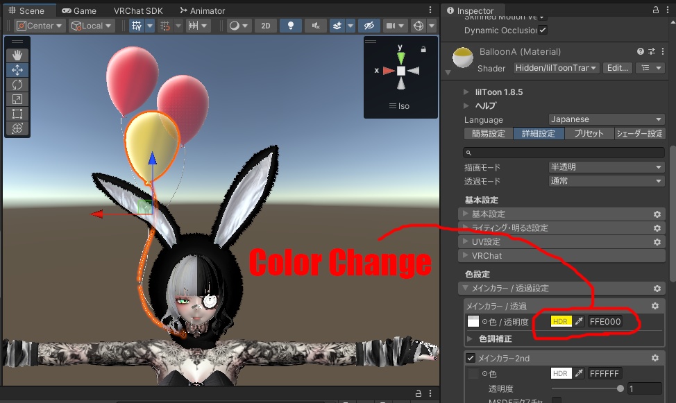Select the シェーダー設定 tab
676x403 pixels.
coord(639,134)
